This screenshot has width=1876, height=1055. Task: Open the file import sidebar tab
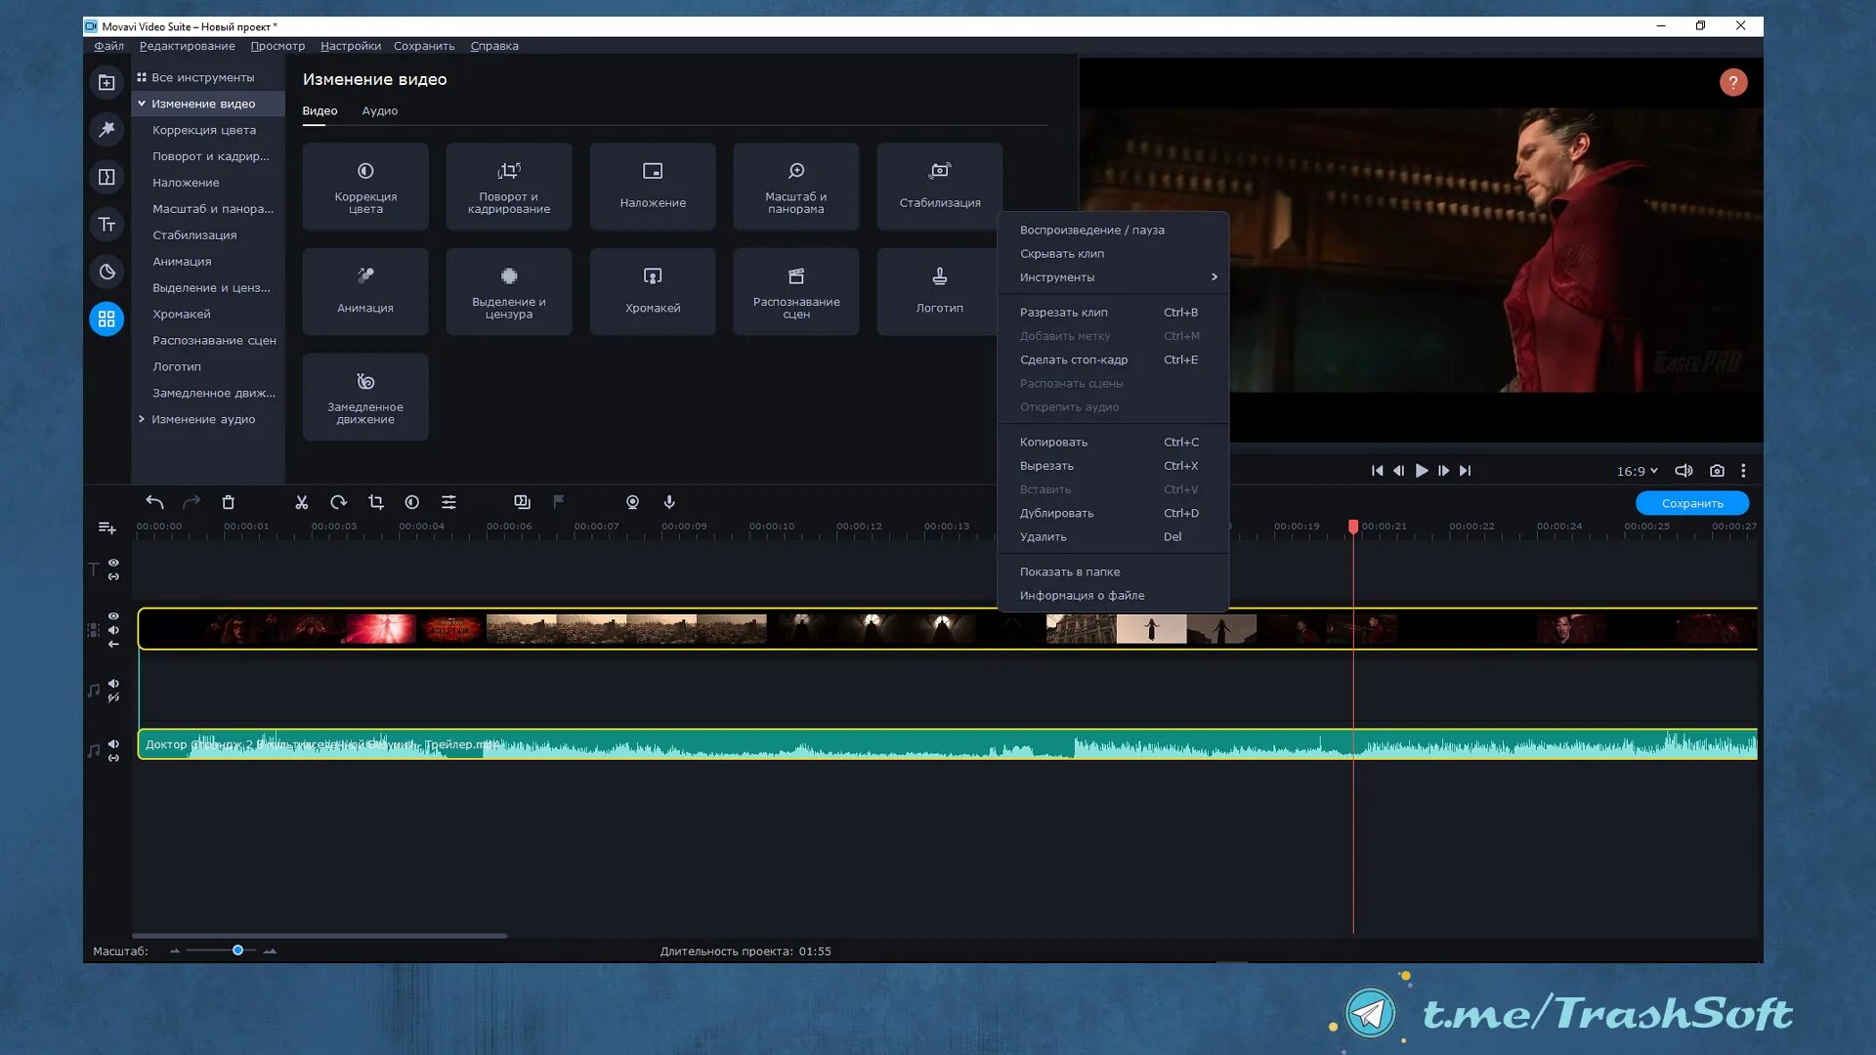coord(107,83)
